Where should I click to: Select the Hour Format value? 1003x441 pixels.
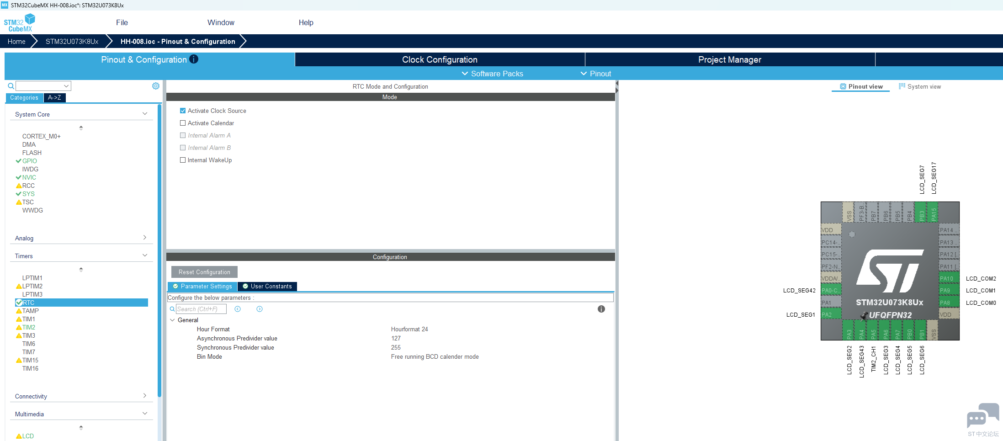(409, 329)
